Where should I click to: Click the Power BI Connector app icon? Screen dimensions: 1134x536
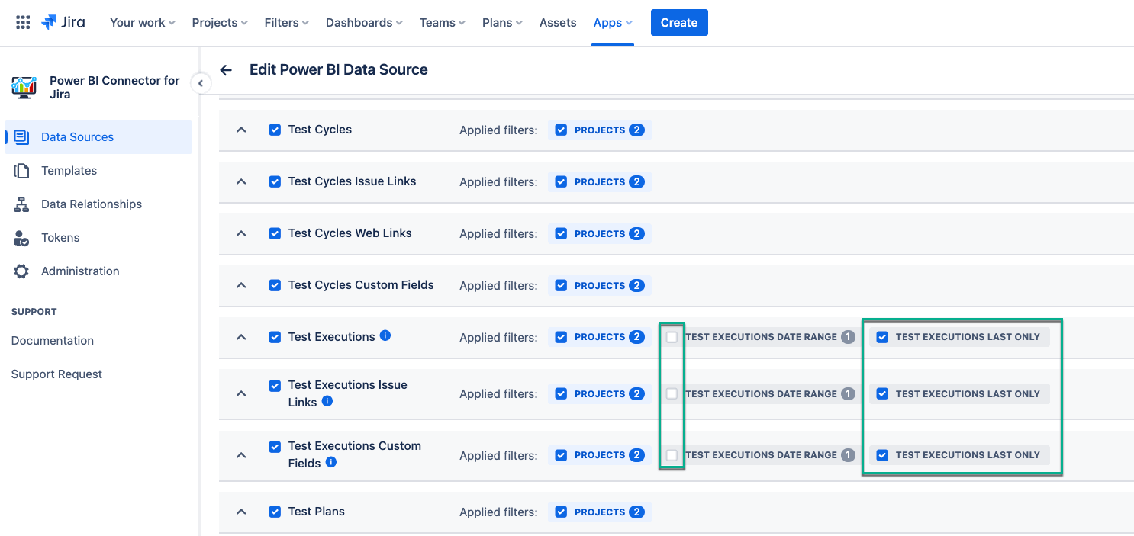tap(24, 88)
